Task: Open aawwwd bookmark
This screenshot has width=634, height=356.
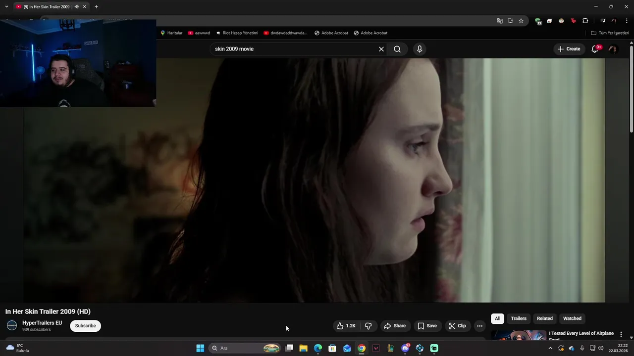Action: (199, 33)
